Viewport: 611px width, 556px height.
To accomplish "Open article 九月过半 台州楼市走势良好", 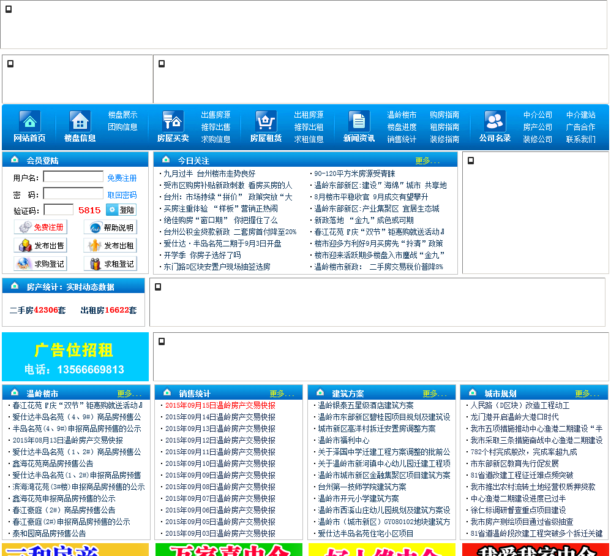I will [209, 173].
